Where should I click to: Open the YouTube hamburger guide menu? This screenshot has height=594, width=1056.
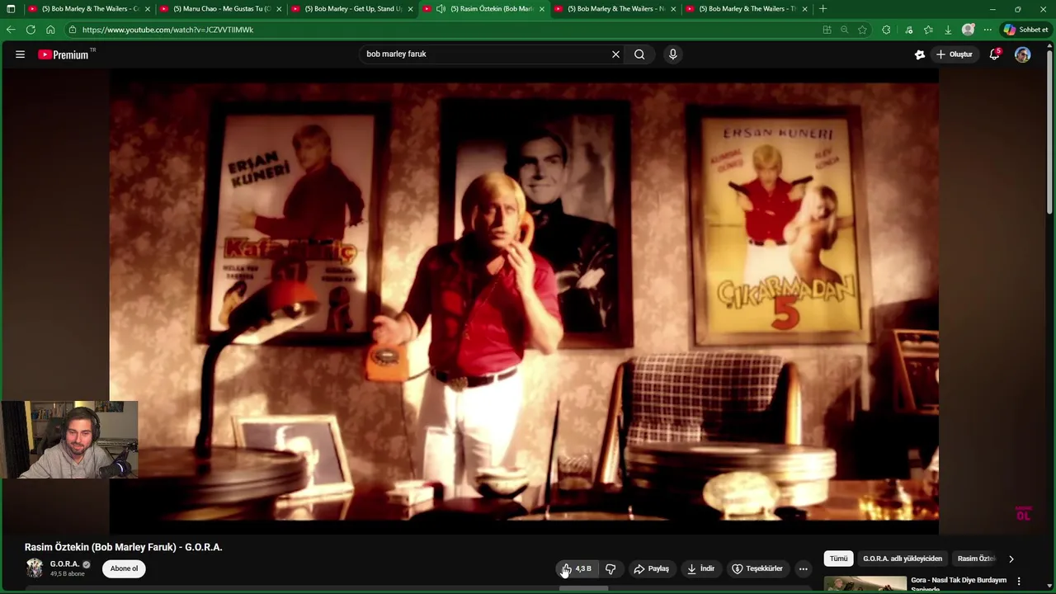coord(20,54)
